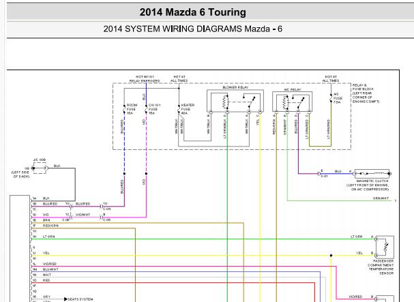Click pin 1R GRY wire label
The width and height of the screenshot is (414, 302).
pos(46,297)
